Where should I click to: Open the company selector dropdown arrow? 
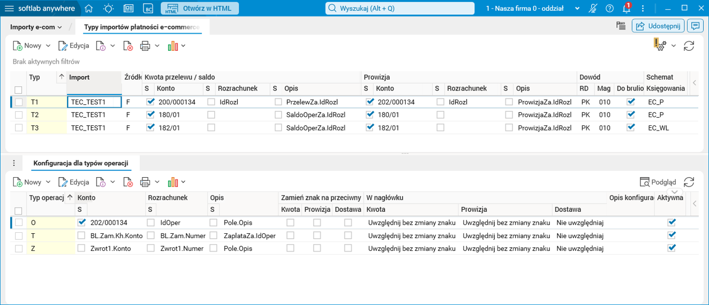(x=577, y=9)
